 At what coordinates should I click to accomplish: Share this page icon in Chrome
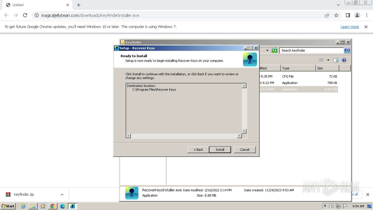coord(327,15)
